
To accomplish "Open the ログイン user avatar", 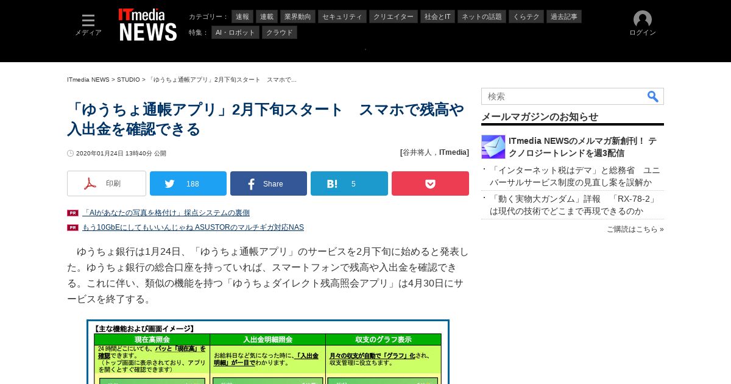I will click(643, 24).
